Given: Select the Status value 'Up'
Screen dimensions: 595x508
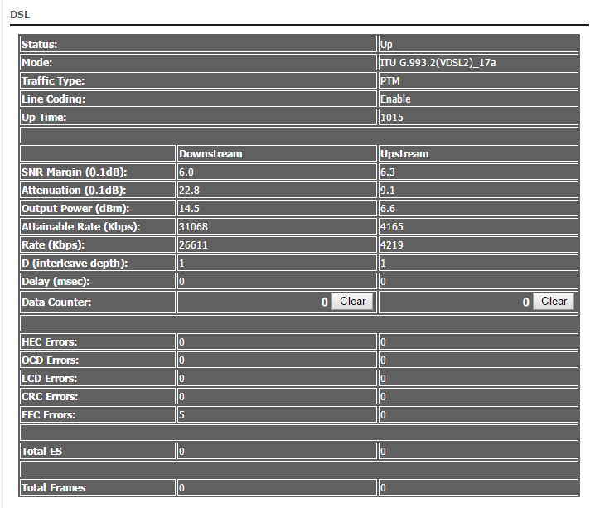Looking at the screenshot, I should [386, 45].
